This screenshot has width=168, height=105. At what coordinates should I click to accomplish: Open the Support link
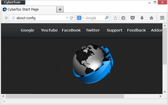point(114,30)
